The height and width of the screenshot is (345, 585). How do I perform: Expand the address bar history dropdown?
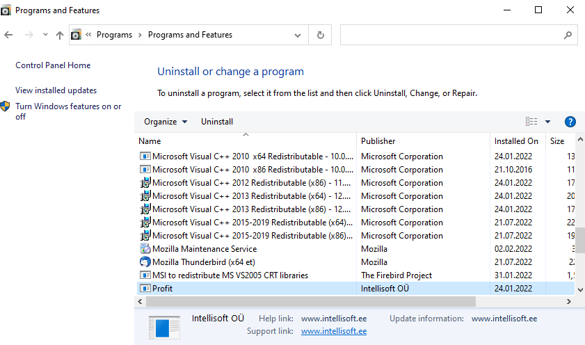(x=297, y=35)
